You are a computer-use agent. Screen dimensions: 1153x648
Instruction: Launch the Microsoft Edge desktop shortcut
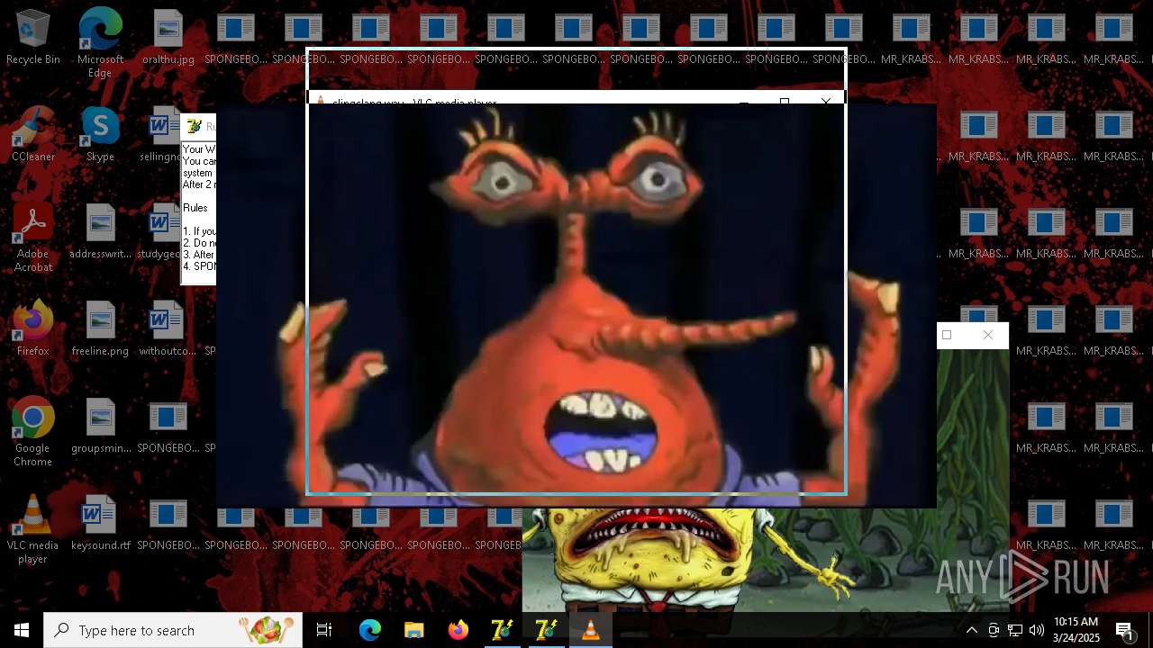point(100,43)
